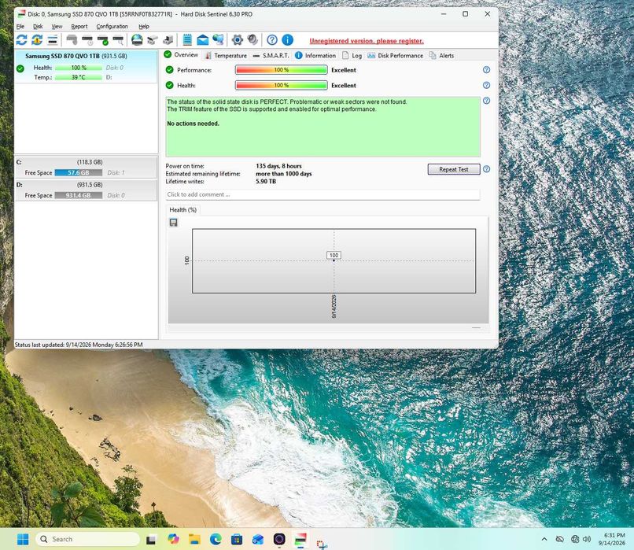Switch to the Temperature tab
The height and width of the screenshot is (550, 634).
(226, 55)
